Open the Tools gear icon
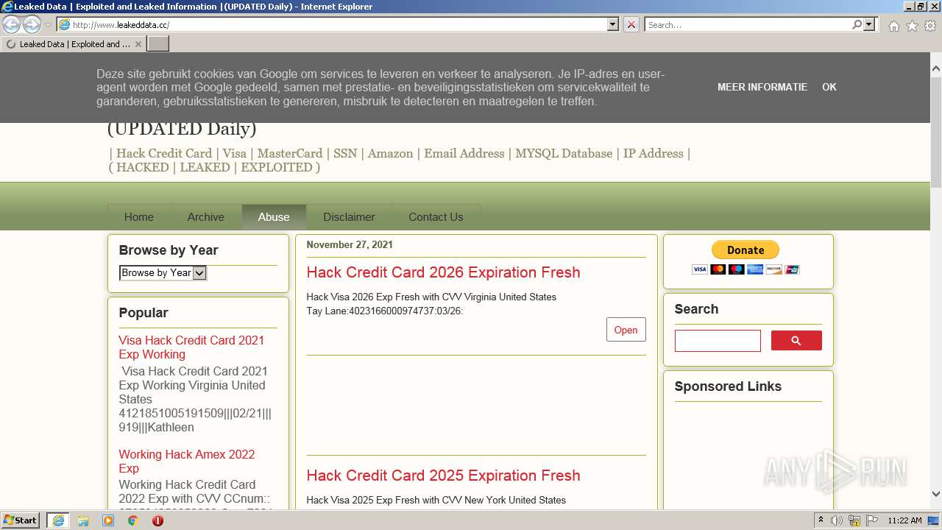The image size is (942, 530). point(930,26)
